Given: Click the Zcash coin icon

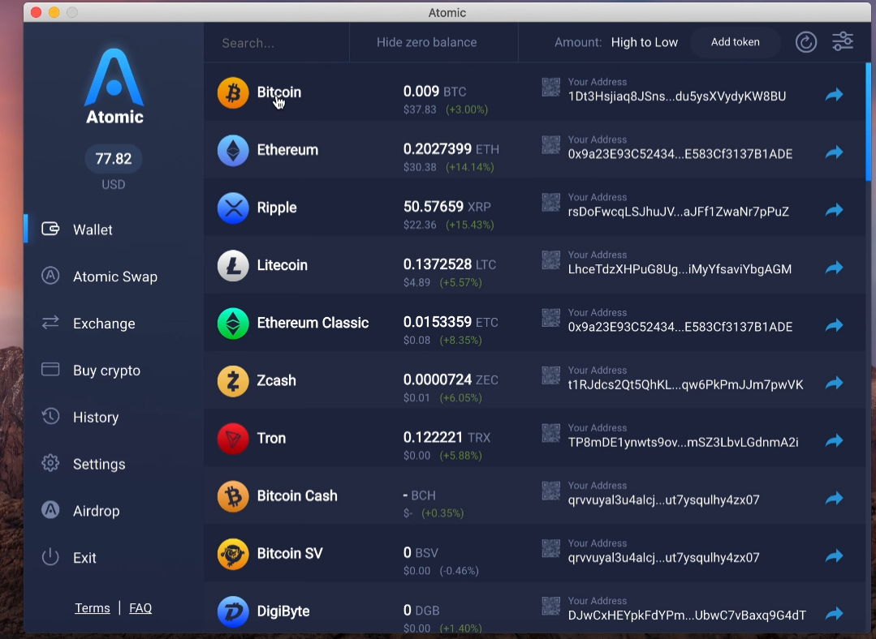Looking at the screenshot, I should (x=233, y=380).
